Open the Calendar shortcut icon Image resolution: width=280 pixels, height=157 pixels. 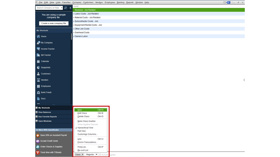38,61
